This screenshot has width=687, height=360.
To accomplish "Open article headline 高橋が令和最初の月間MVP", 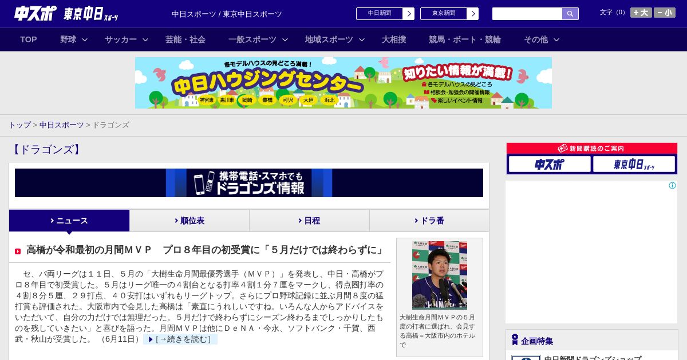I will [206, 250].
